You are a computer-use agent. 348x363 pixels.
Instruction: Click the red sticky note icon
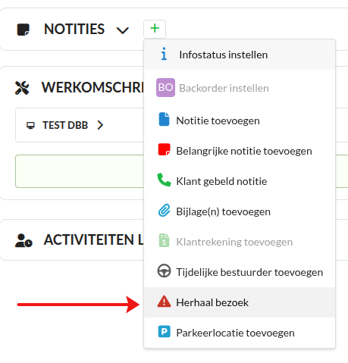point(164,149)
